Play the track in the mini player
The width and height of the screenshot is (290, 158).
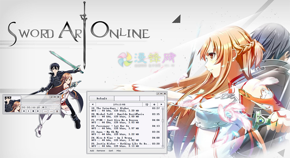click(x=29, y=111)
